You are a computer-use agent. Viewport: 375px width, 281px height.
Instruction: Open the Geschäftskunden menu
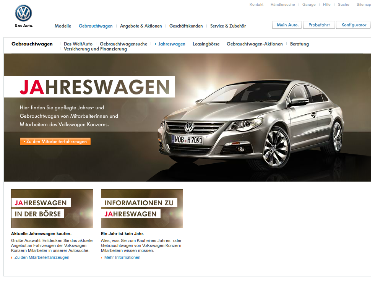tap(186, 26)
